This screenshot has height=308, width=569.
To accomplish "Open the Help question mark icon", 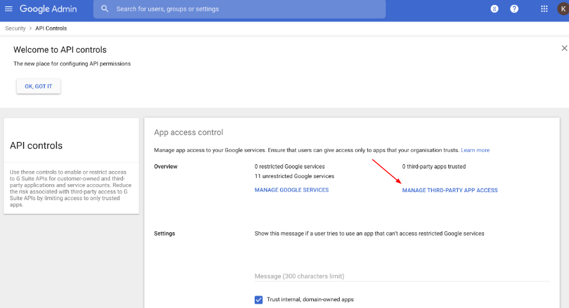I will [x=514, y=9].
